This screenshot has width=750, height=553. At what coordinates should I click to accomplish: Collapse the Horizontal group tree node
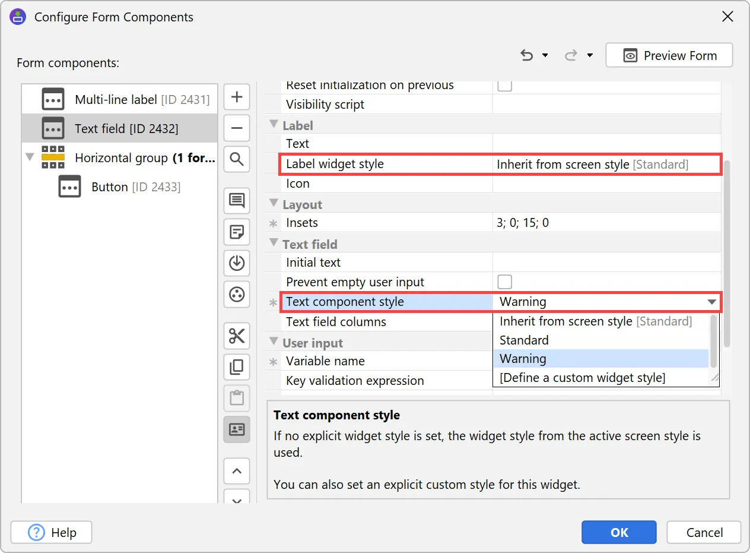point(30,158)
